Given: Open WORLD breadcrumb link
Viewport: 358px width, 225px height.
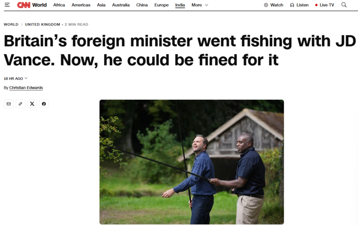Looking at the screenshot, I should click(11, 25).
